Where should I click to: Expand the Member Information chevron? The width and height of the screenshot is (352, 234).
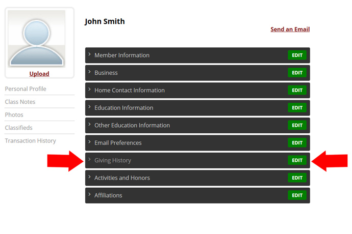coord(89,54)
